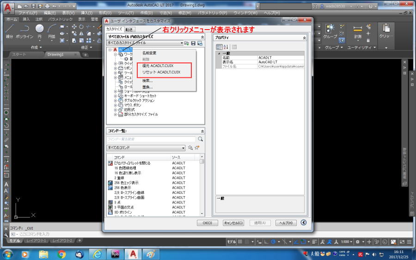Click the save customization files icon
The image size is (416, 260).
click(193, 43)
